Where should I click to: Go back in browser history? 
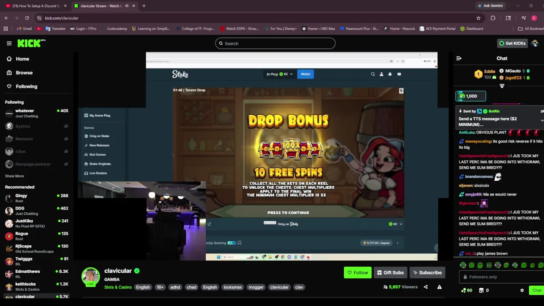pyautogui.click(x=6, y=18)
